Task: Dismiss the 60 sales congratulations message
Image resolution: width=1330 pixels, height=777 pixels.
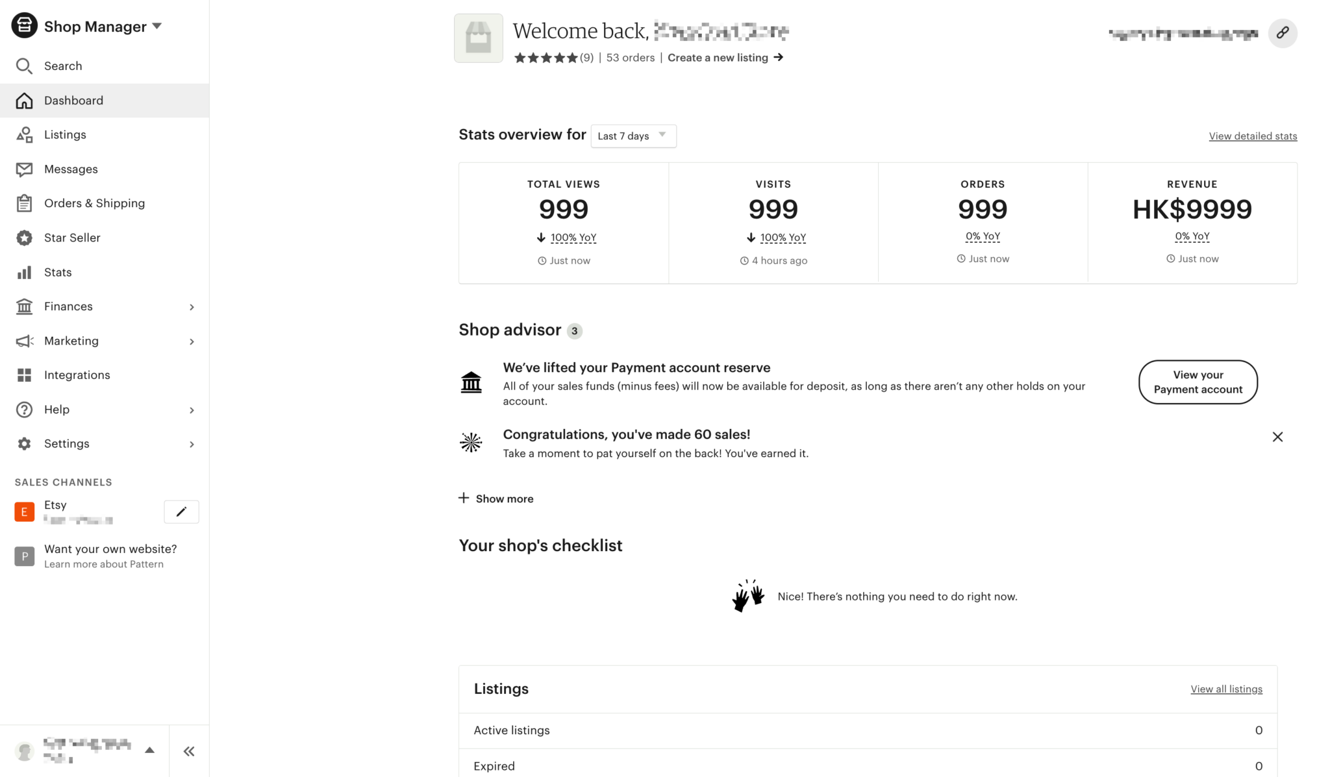Action: [1277, 437]
